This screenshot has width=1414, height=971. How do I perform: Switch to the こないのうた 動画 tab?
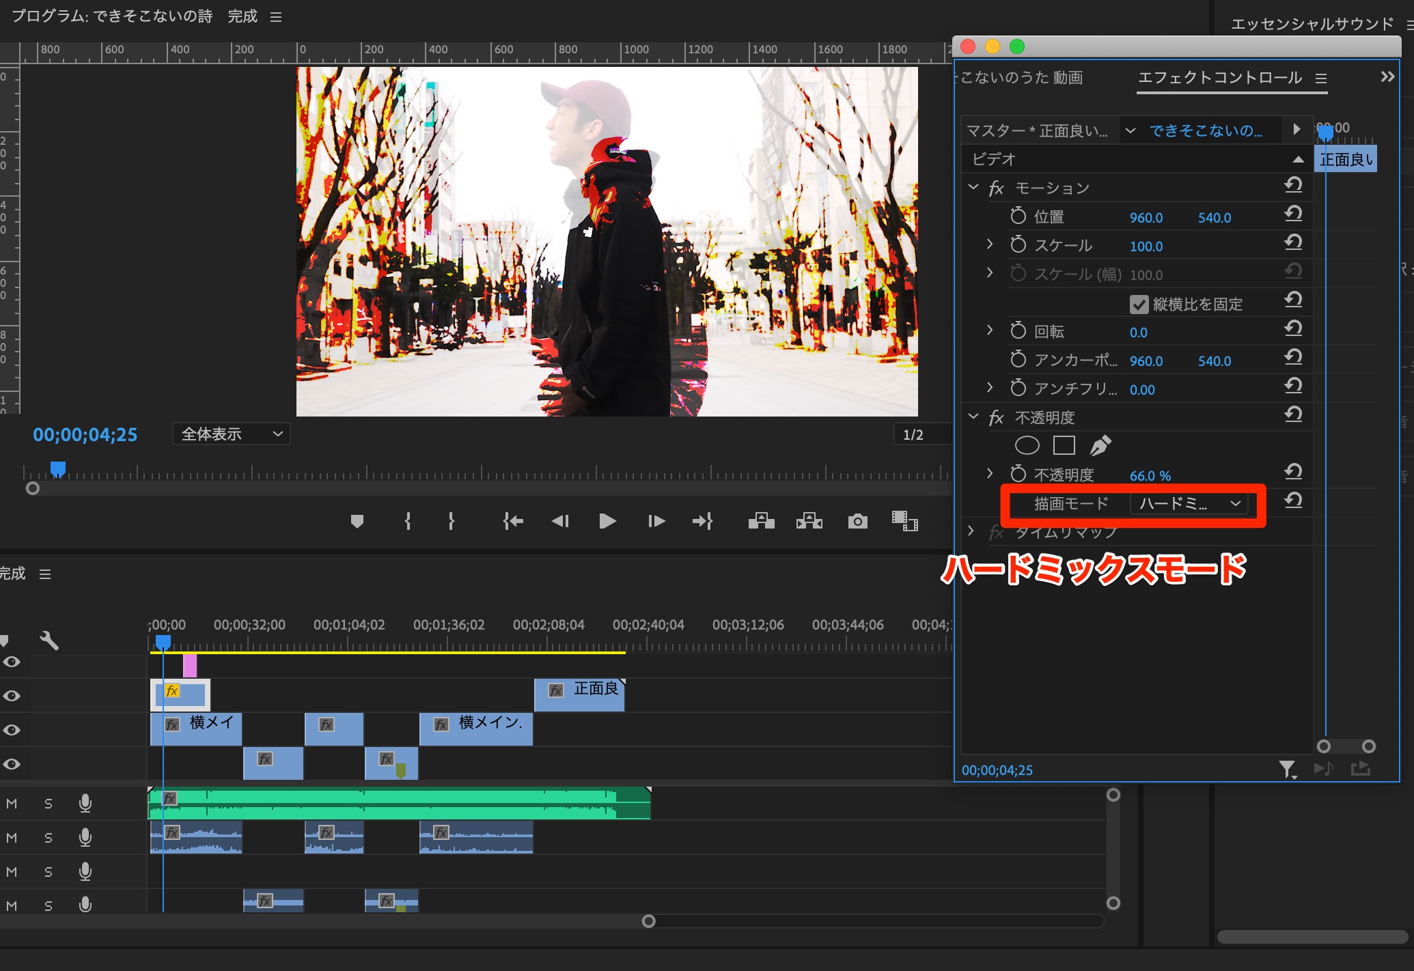(x=1019, y=78)
